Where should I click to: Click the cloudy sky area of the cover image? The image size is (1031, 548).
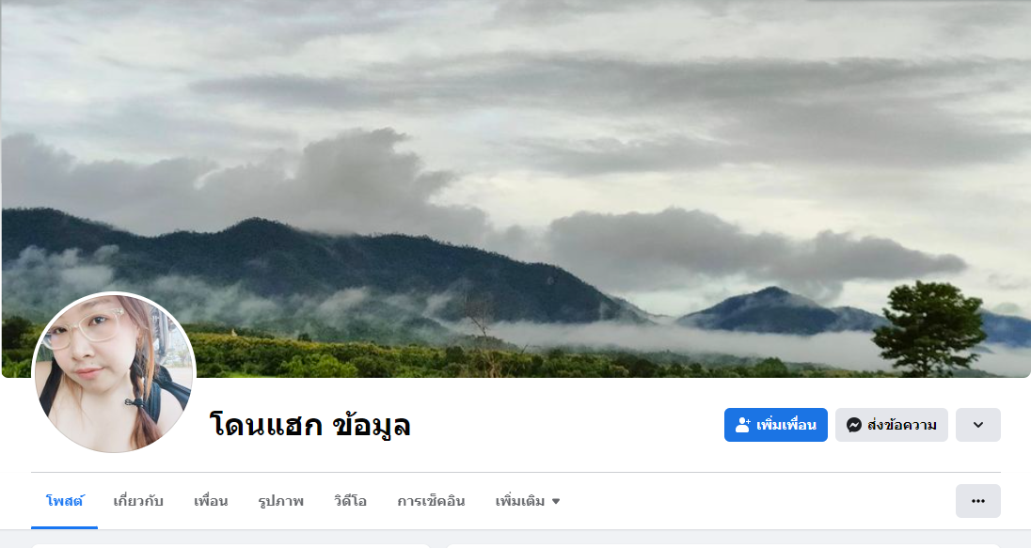[x=515, y=79]
